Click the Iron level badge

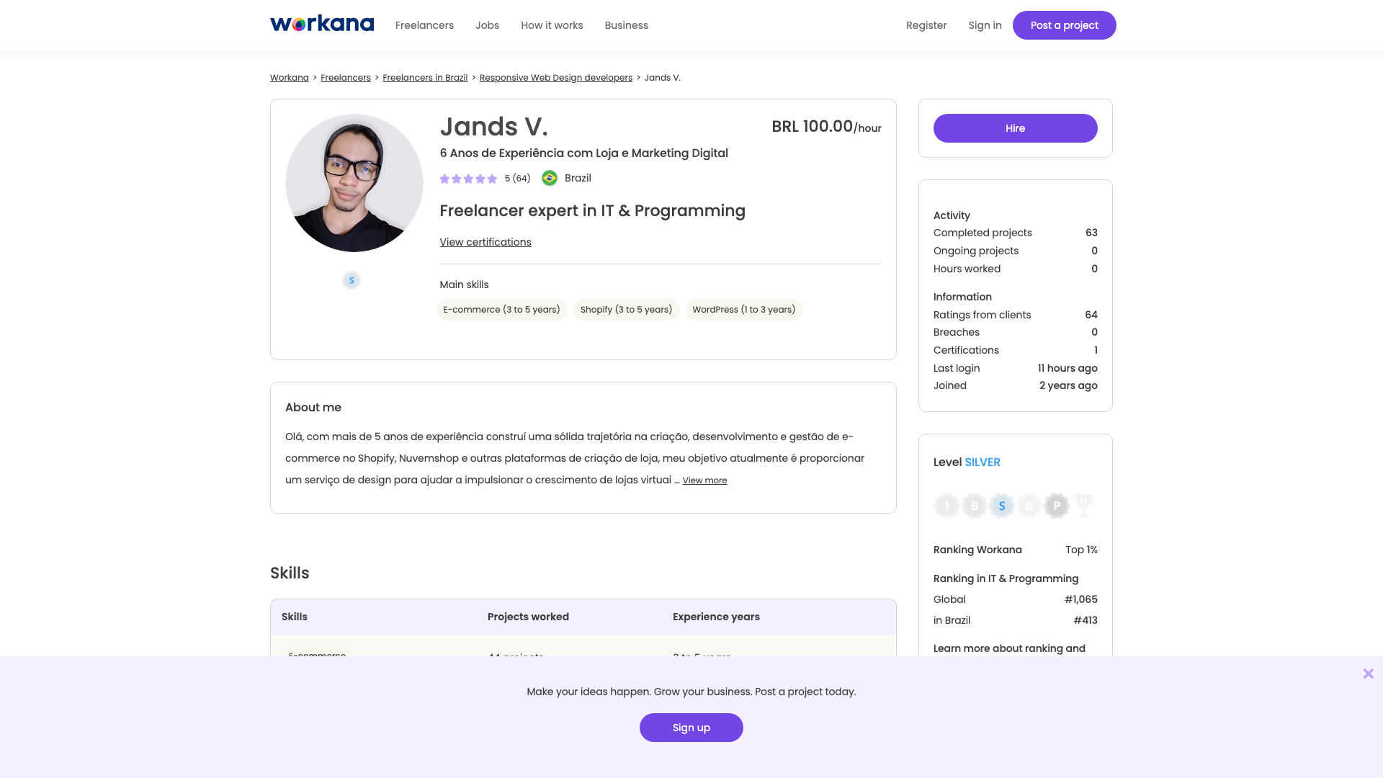tap(946, 506)
